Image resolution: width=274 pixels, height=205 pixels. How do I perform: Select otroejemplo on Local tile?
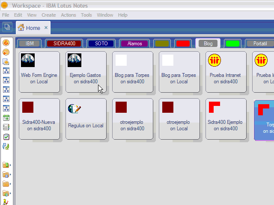179,119
